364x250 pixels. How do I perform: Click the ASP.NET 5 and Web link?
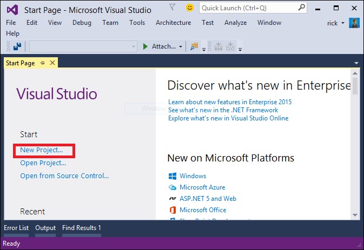208,199
